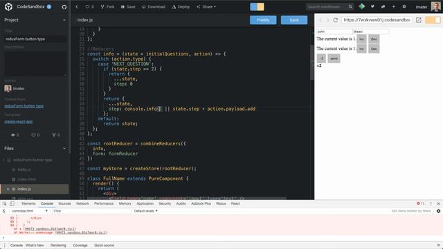The height and width of the screenshot is (249, 443).
Task: Open the lmater author profile
Action: click(x=15, y=89)
